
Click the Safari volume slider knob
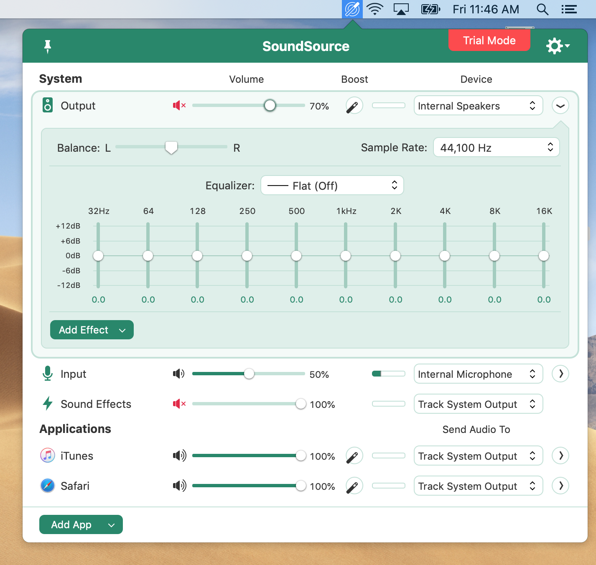tap(301, 486)
